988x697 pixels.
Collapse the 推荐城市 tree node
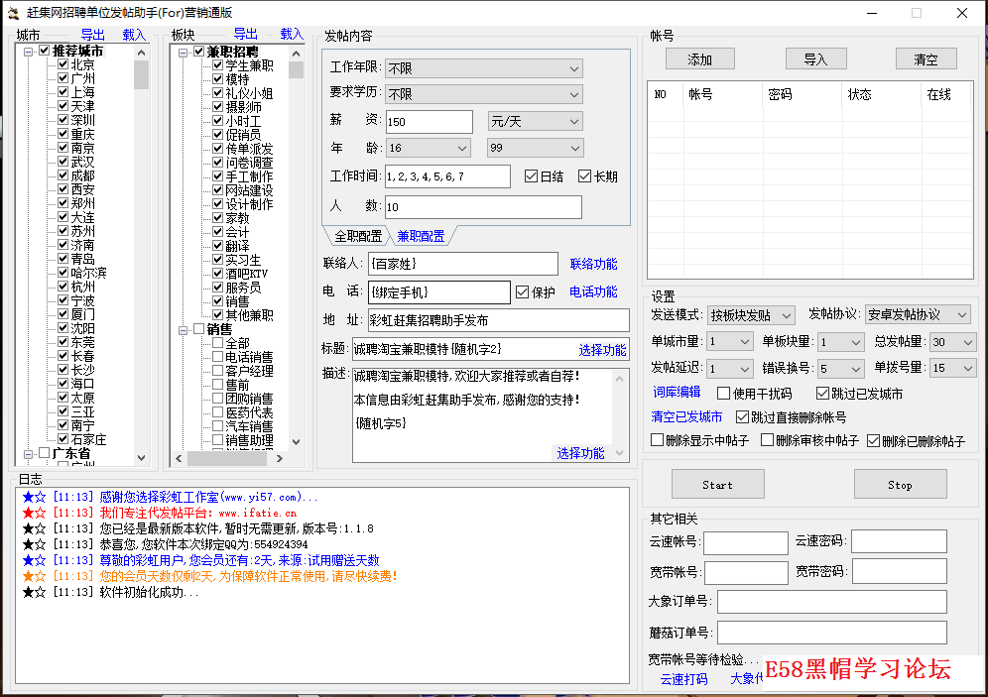click(x=29, y=51)
